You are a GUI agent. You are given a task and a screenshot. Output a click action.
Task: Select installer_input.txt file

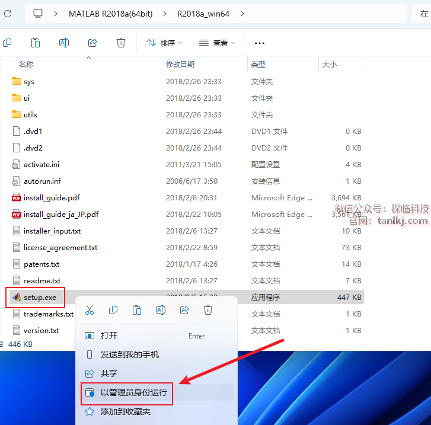point(52,231)
